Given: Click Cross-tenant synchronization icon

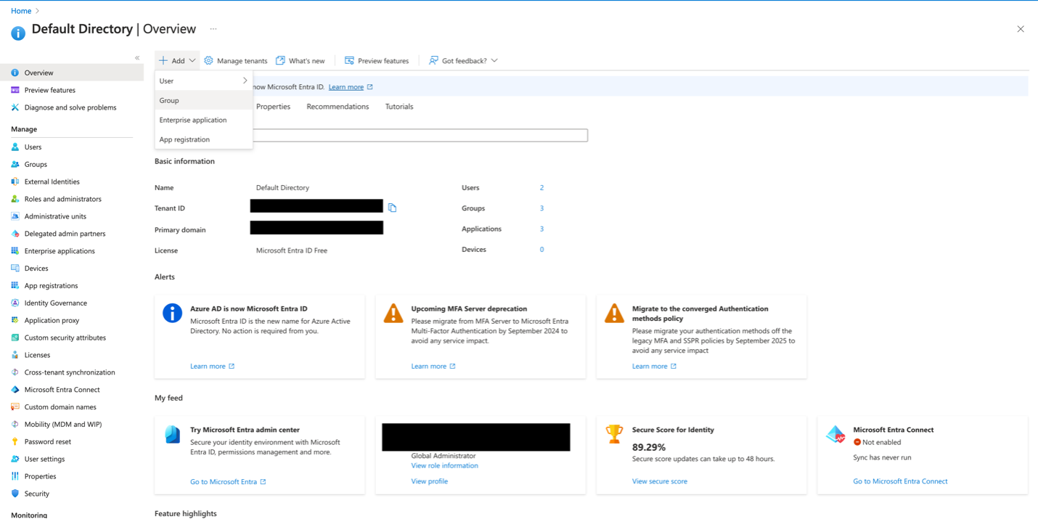Looking at the screenshot, I should tap(15, 372).
